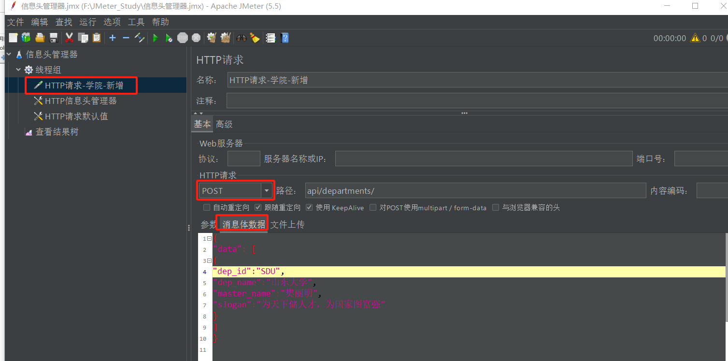Copy the selected element
Image resolution: width=728 pixels, height=361 pixels.
point(83,38)
